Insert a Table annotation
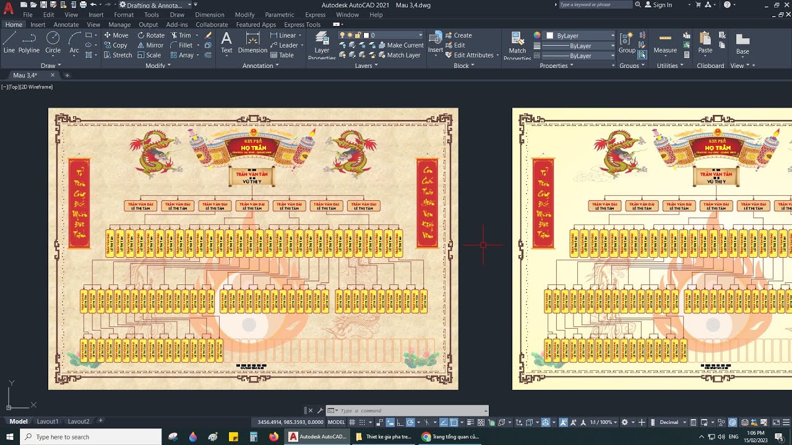Screen dimensions: 792x445 282,55
